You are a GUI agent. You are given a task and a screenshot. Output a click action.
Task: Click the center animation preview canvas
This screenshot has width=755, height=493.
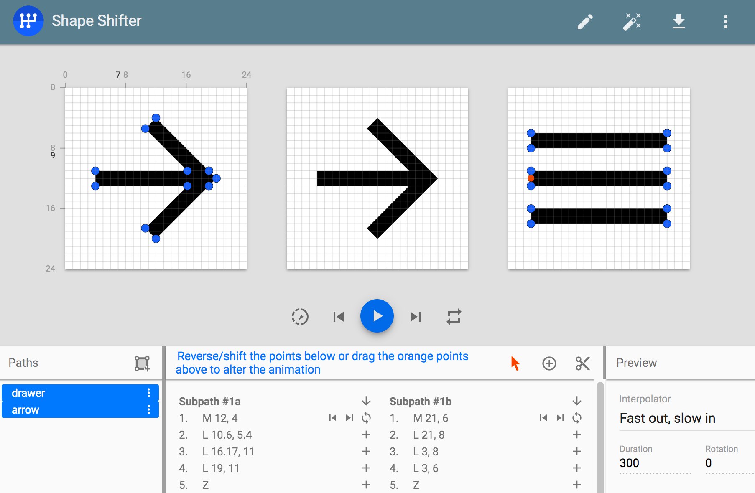(377, 178)
